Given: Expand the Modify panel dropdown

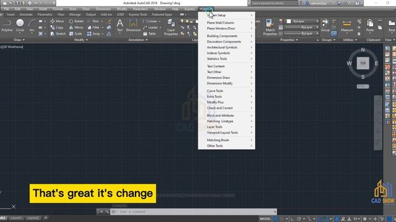Looking at the screenshot, I should point(81,39).
